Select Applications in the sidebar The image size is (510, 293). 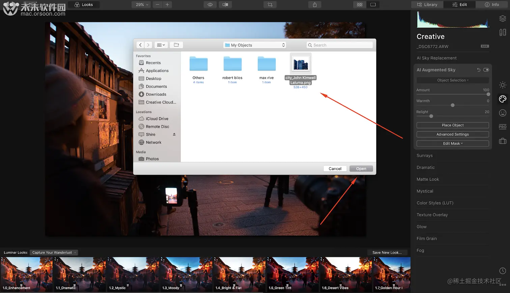click(x=157, y=71)
